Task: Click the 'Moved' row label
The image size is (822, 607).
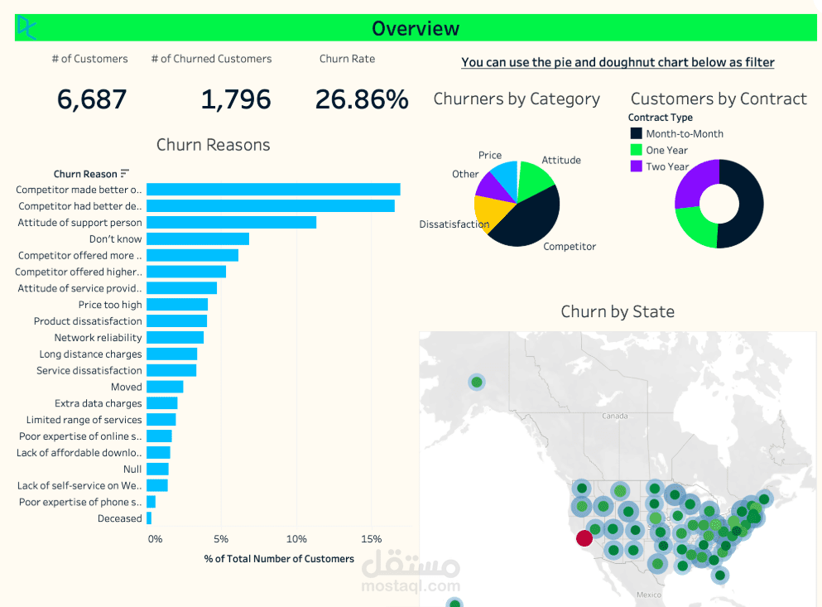Action: coord(127,387)
